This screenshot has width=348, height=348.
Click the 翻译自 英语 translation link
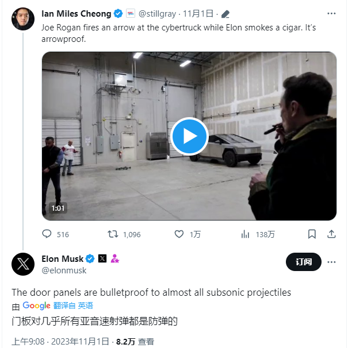click(72, 306)
